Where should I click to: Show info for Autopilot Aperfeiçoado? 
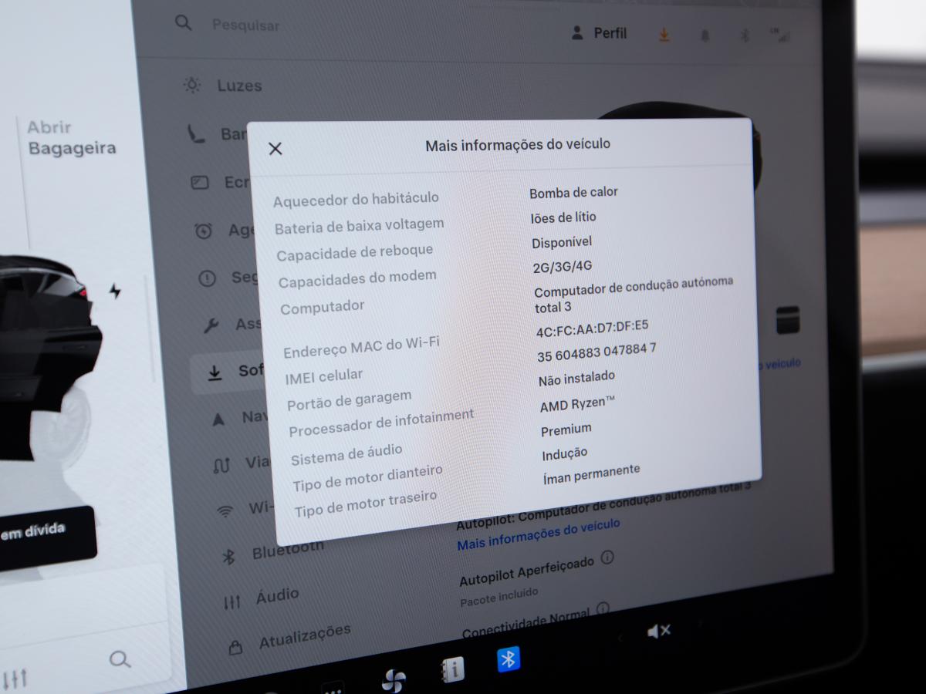(x=607, y=557)
